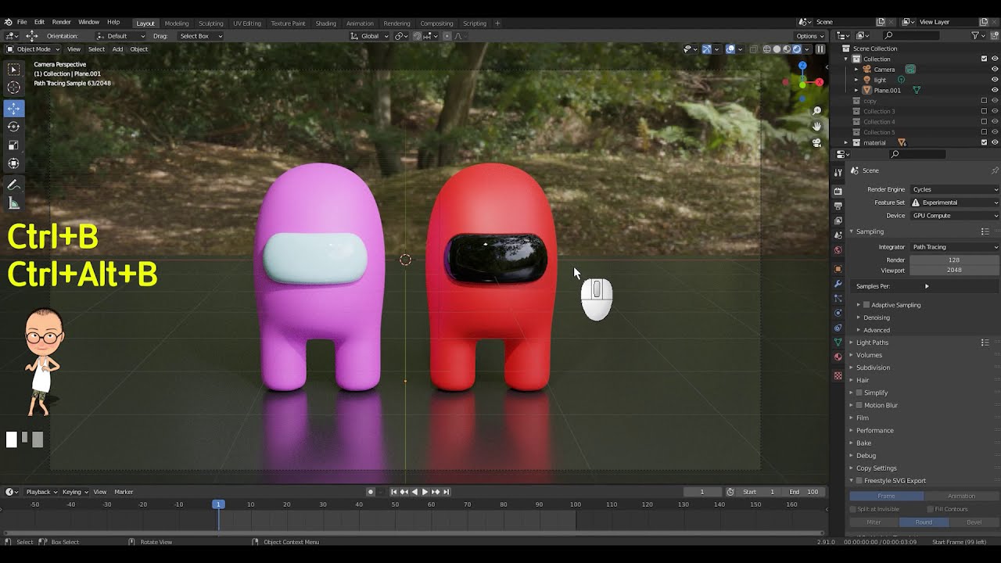Select the Select Box tool in the toolbar
1001x563 pixels.
(x=14, y=70)
